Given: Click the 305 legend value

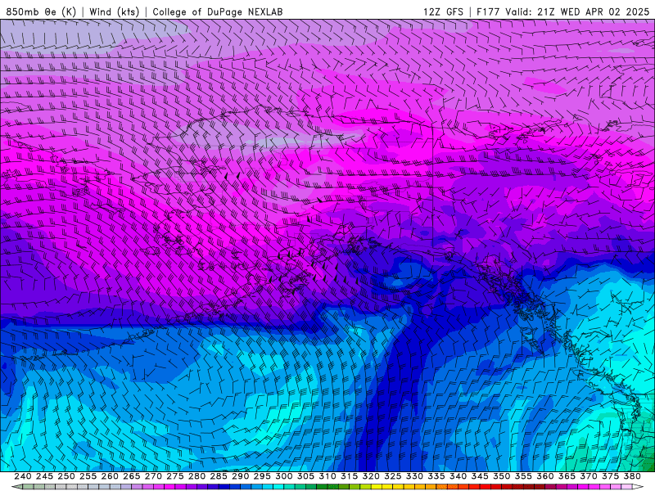Looking at the screenshot, I should tap(305, 476).
